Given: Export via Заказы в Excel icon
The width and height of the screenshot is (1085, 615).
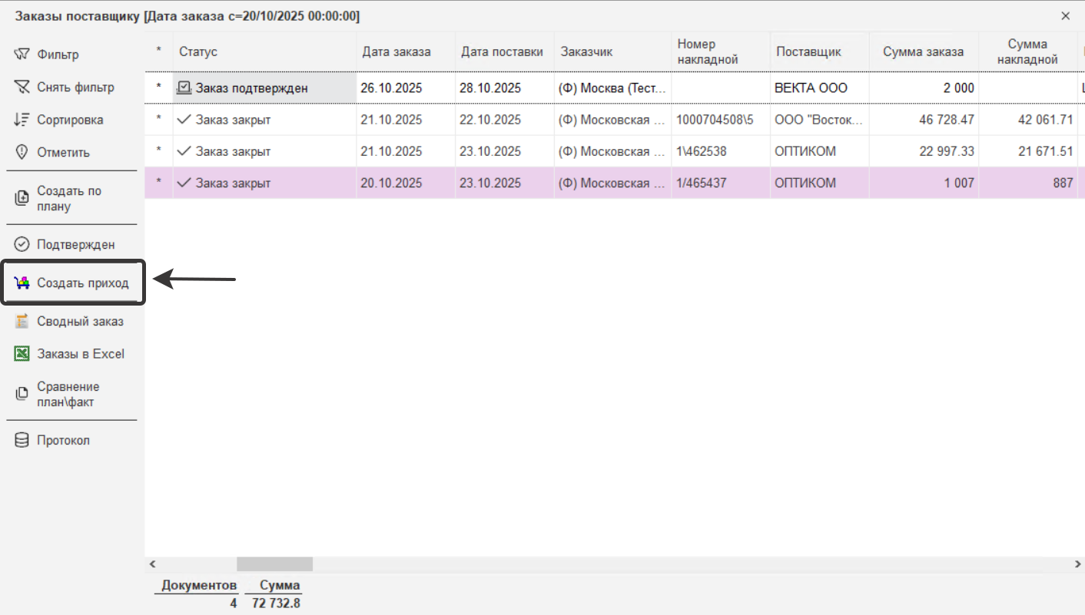Looking at the screenshot, I should tap(22, 354).
